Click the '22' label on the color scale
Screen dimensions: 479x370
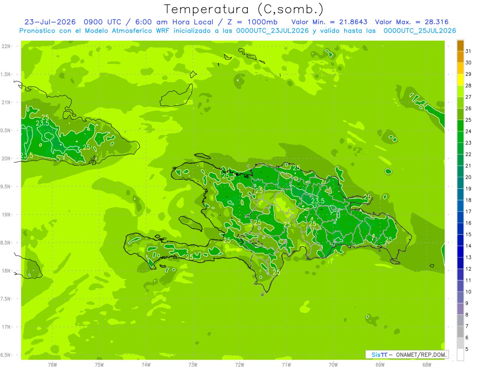(x=468, y=154)
